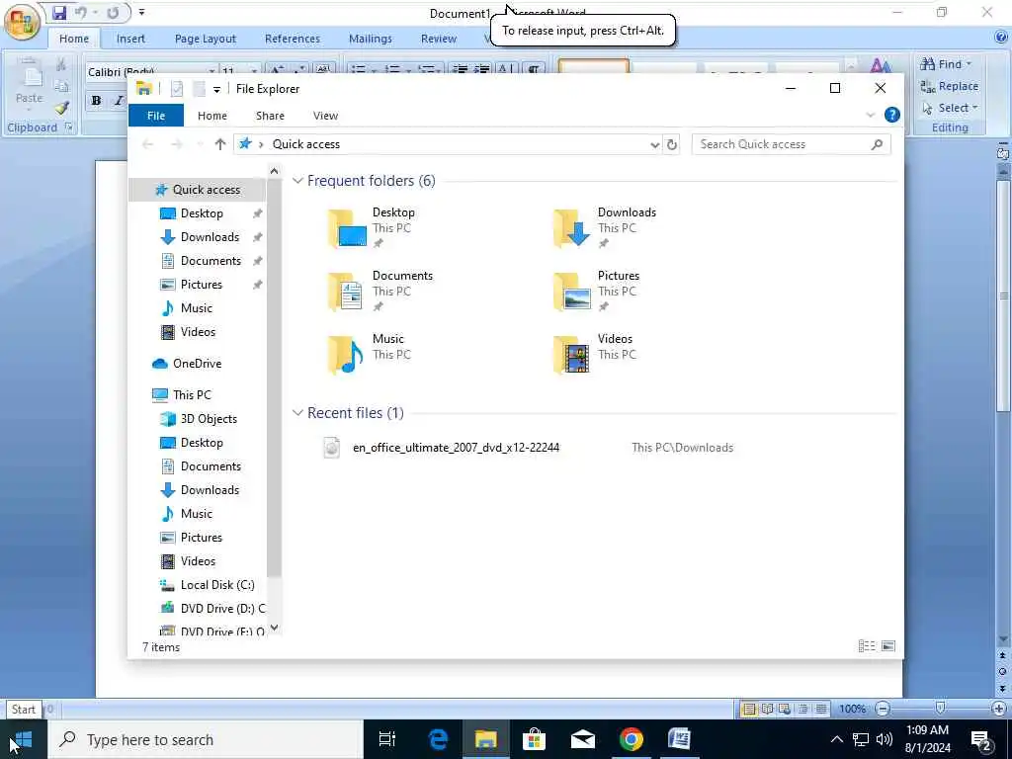Click the Change Styles icon in Word
The height and width of the screenshot is (759, 1012).
[881, 64]
